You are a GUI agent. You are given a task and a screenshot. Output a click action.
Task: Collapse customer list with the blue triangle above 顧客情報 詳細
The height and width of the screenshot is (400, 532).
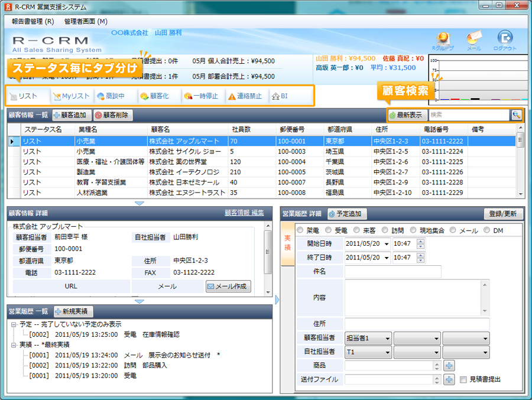point(140,204)
